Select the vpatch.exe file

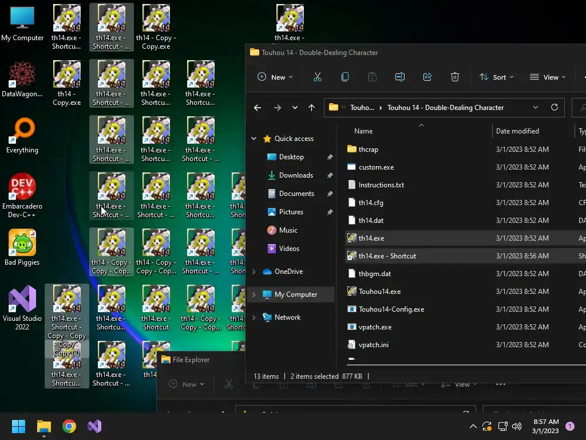(375, 327)
